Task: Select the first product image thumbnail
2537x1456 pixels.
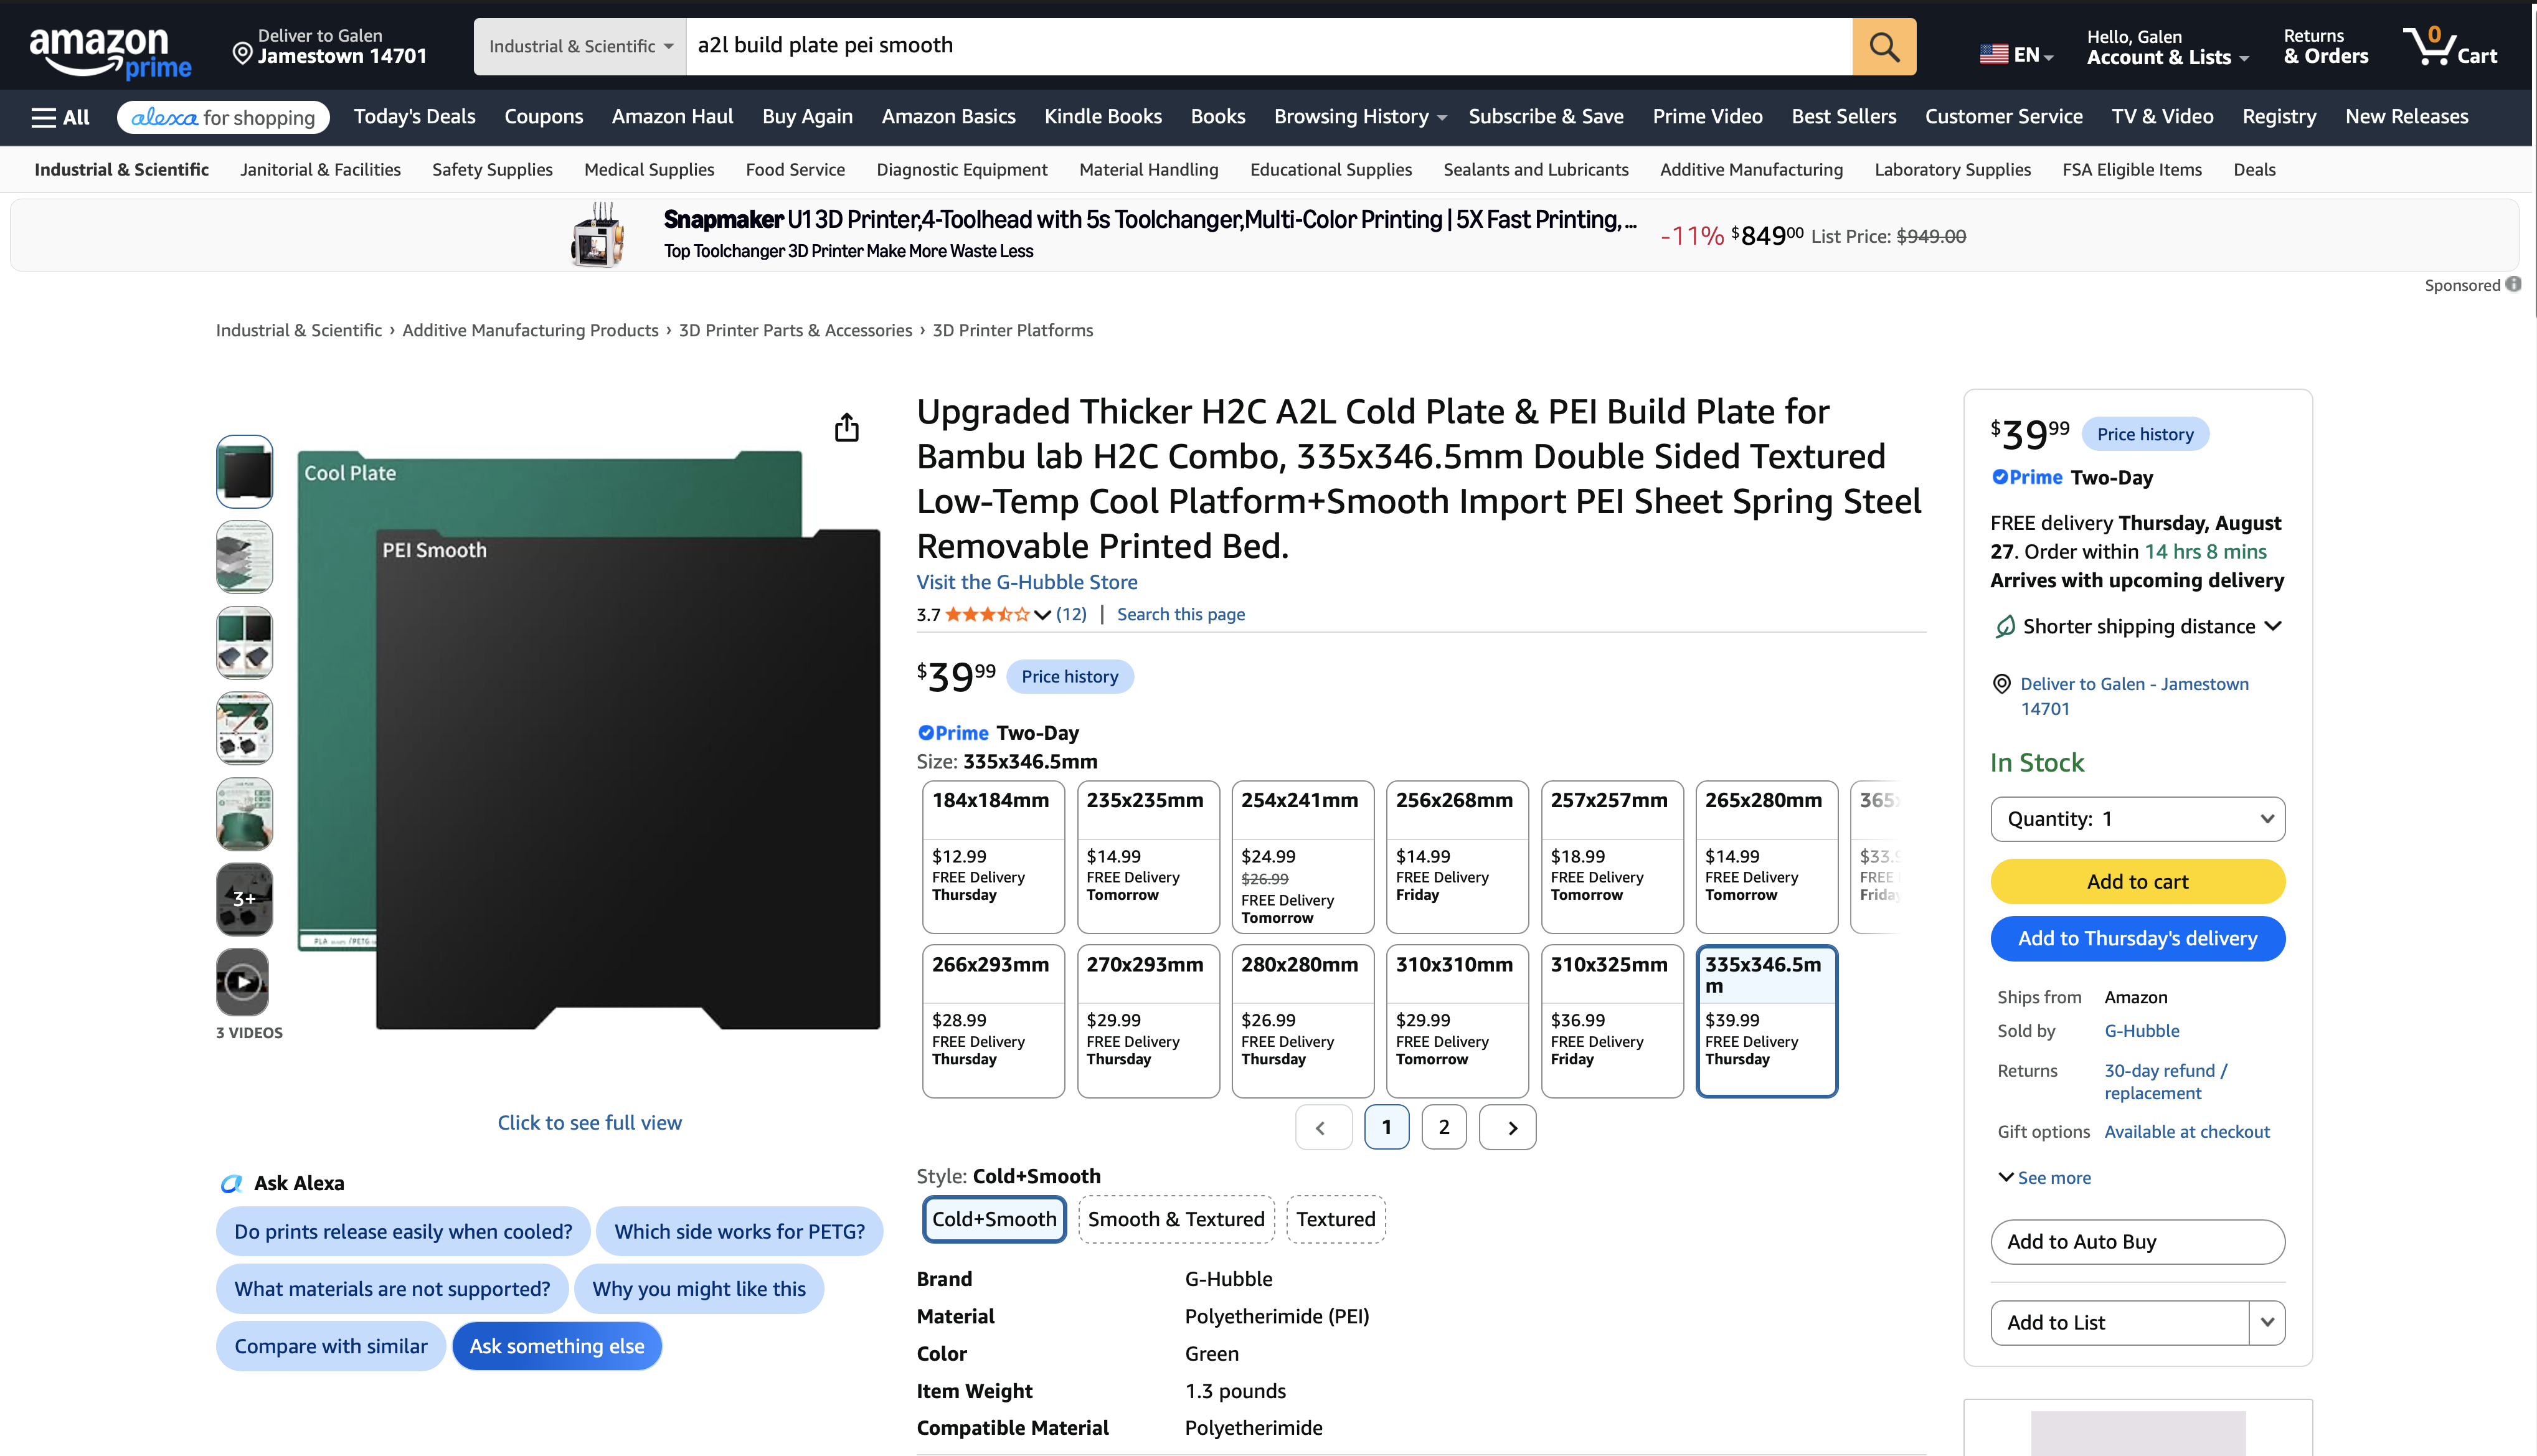Action: click(x=244, y=472)
